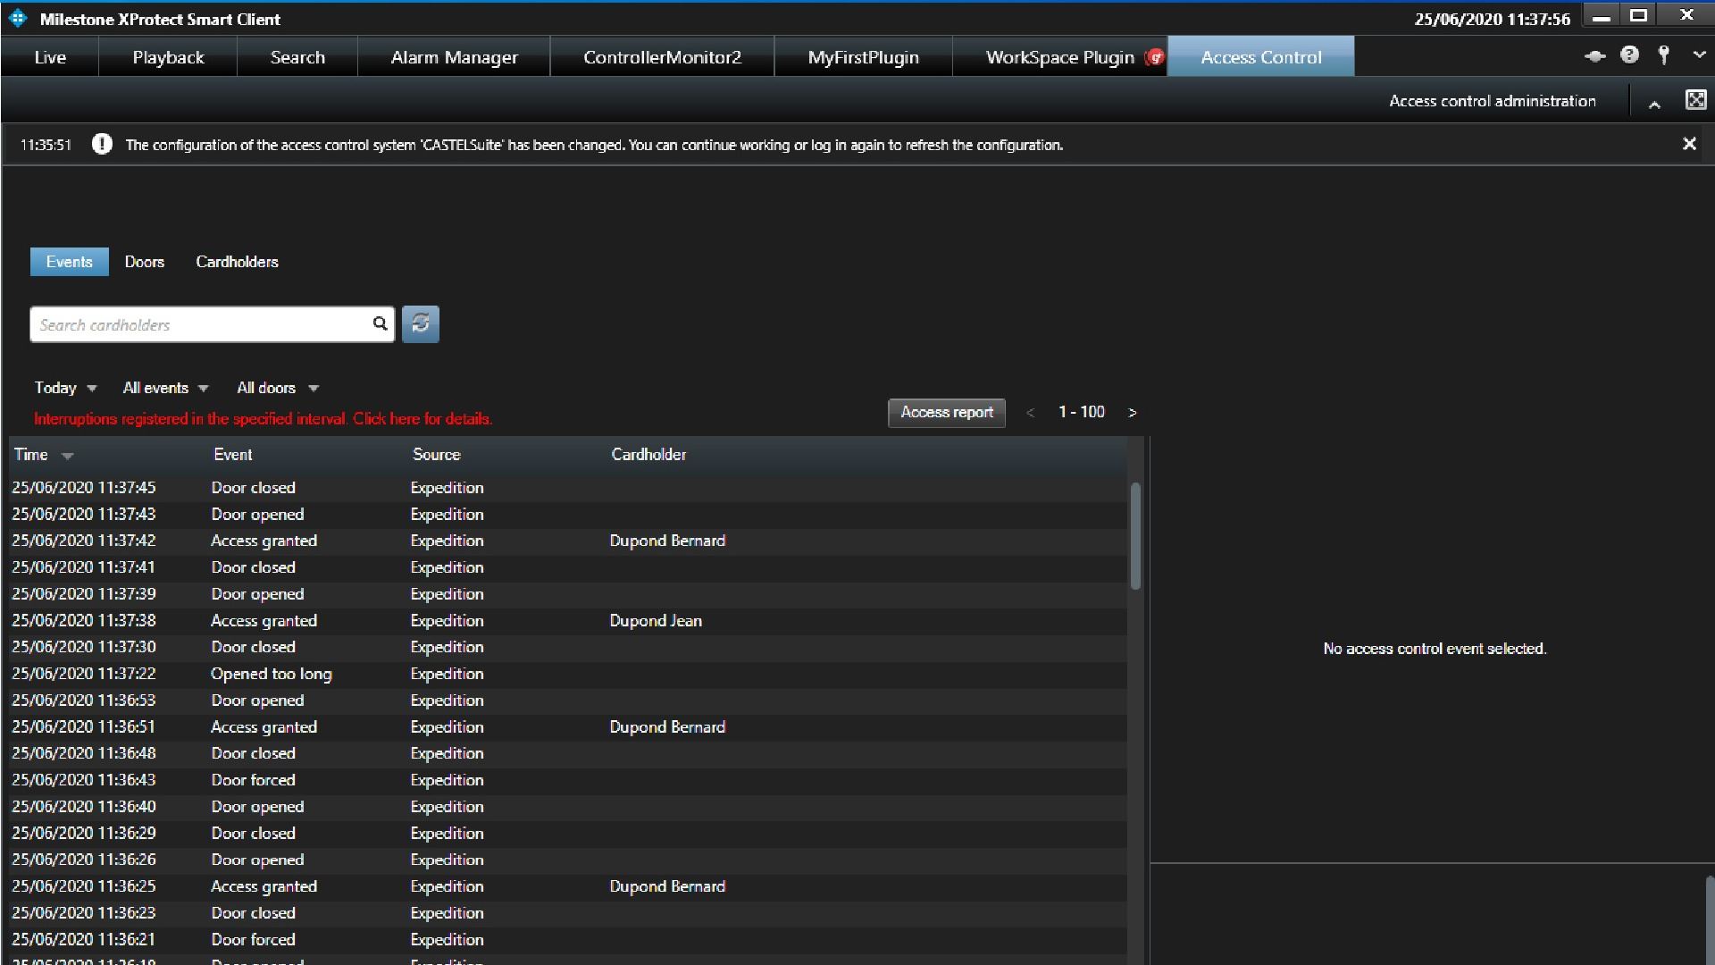The width and height of the screenshot is (1715, 965).
Task: Click the Source column header
Action: coord(436,455)
